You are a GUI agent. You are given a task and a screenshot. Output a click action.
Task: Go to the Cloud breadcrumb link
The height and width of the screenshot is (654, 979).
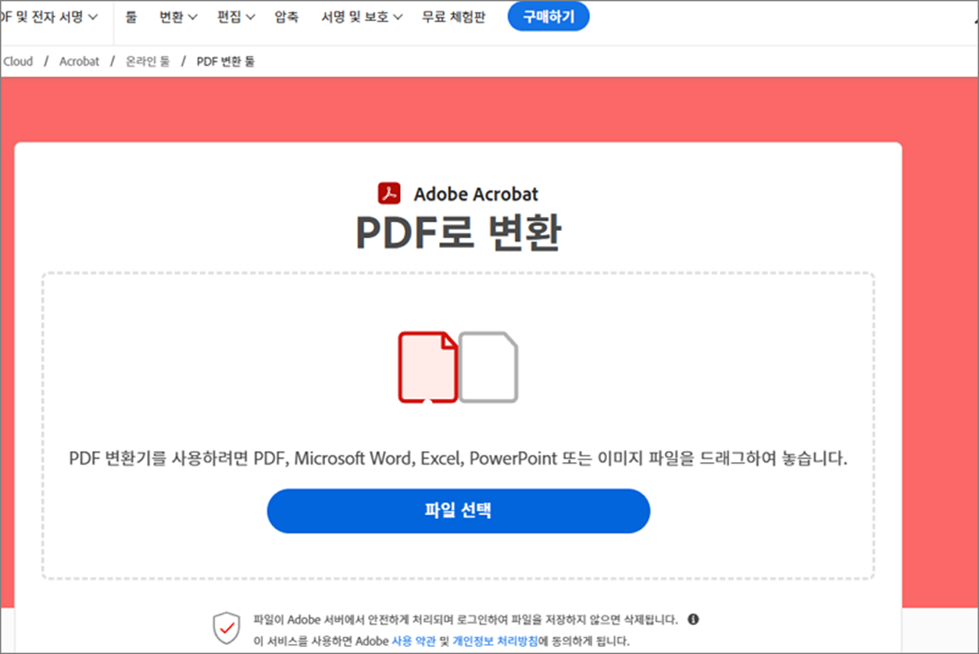pyautogui.click(x=17, y=61)
